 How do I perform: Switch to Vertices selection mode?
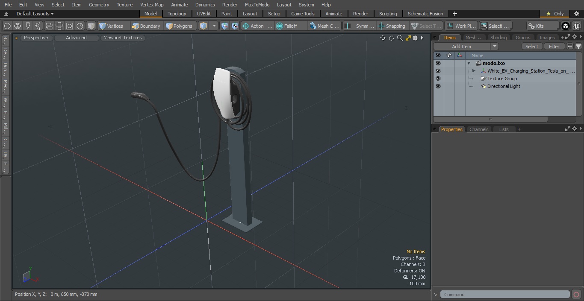click(x=111, y=26)
